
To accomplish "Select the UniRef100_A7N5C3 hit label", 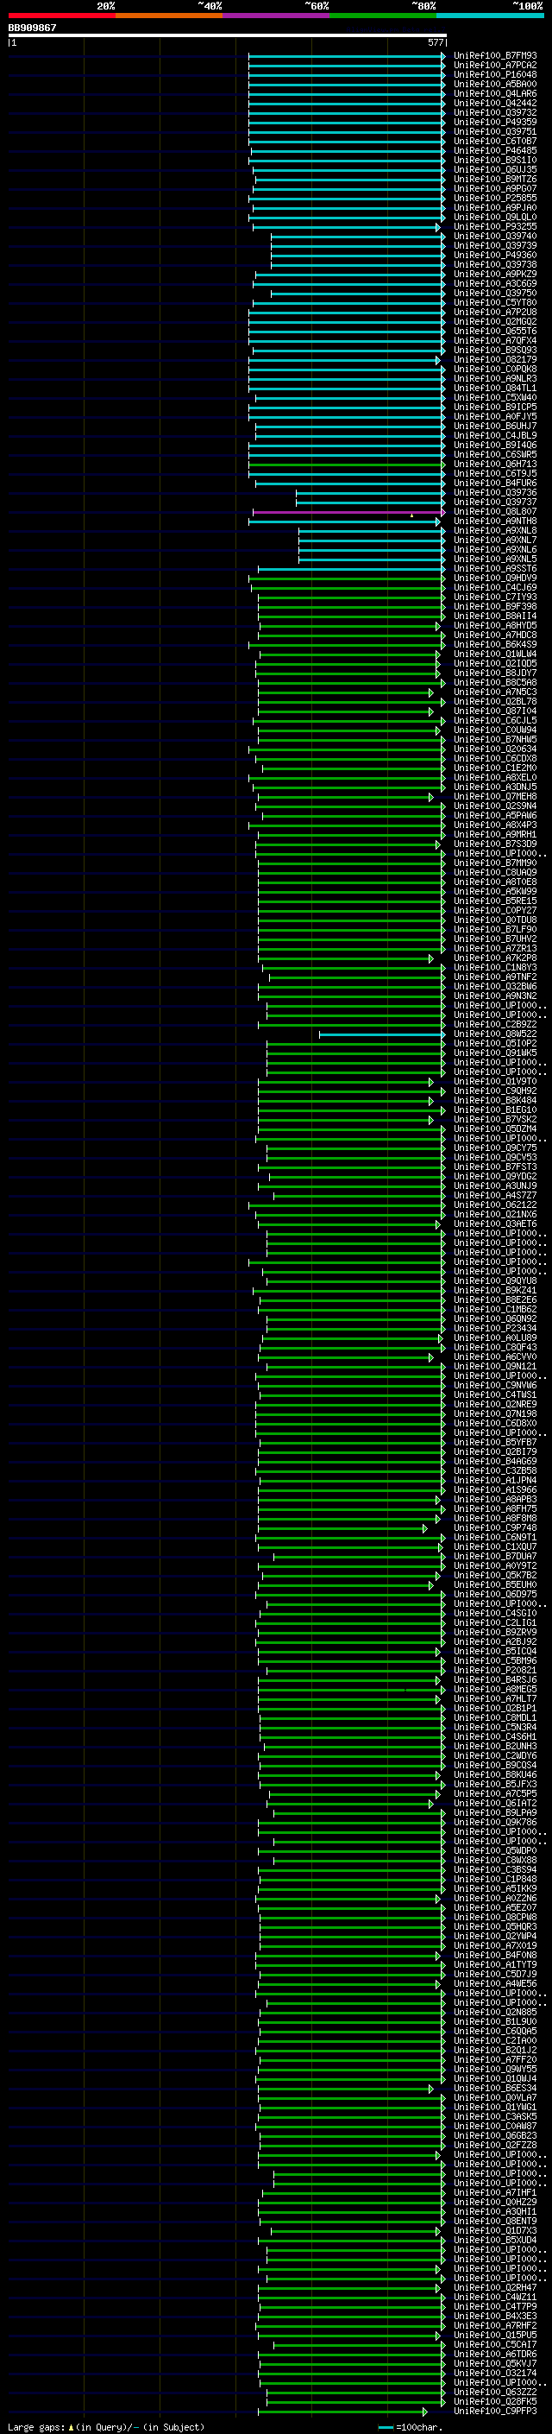I will [495, 692].
